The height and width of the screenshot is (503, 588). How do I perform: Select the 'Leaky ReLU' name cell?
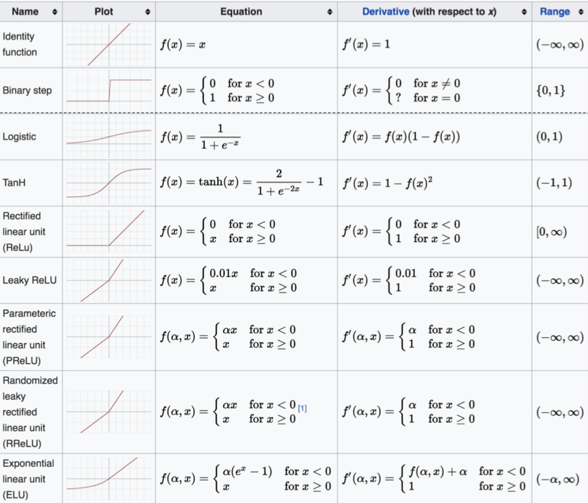31,280
